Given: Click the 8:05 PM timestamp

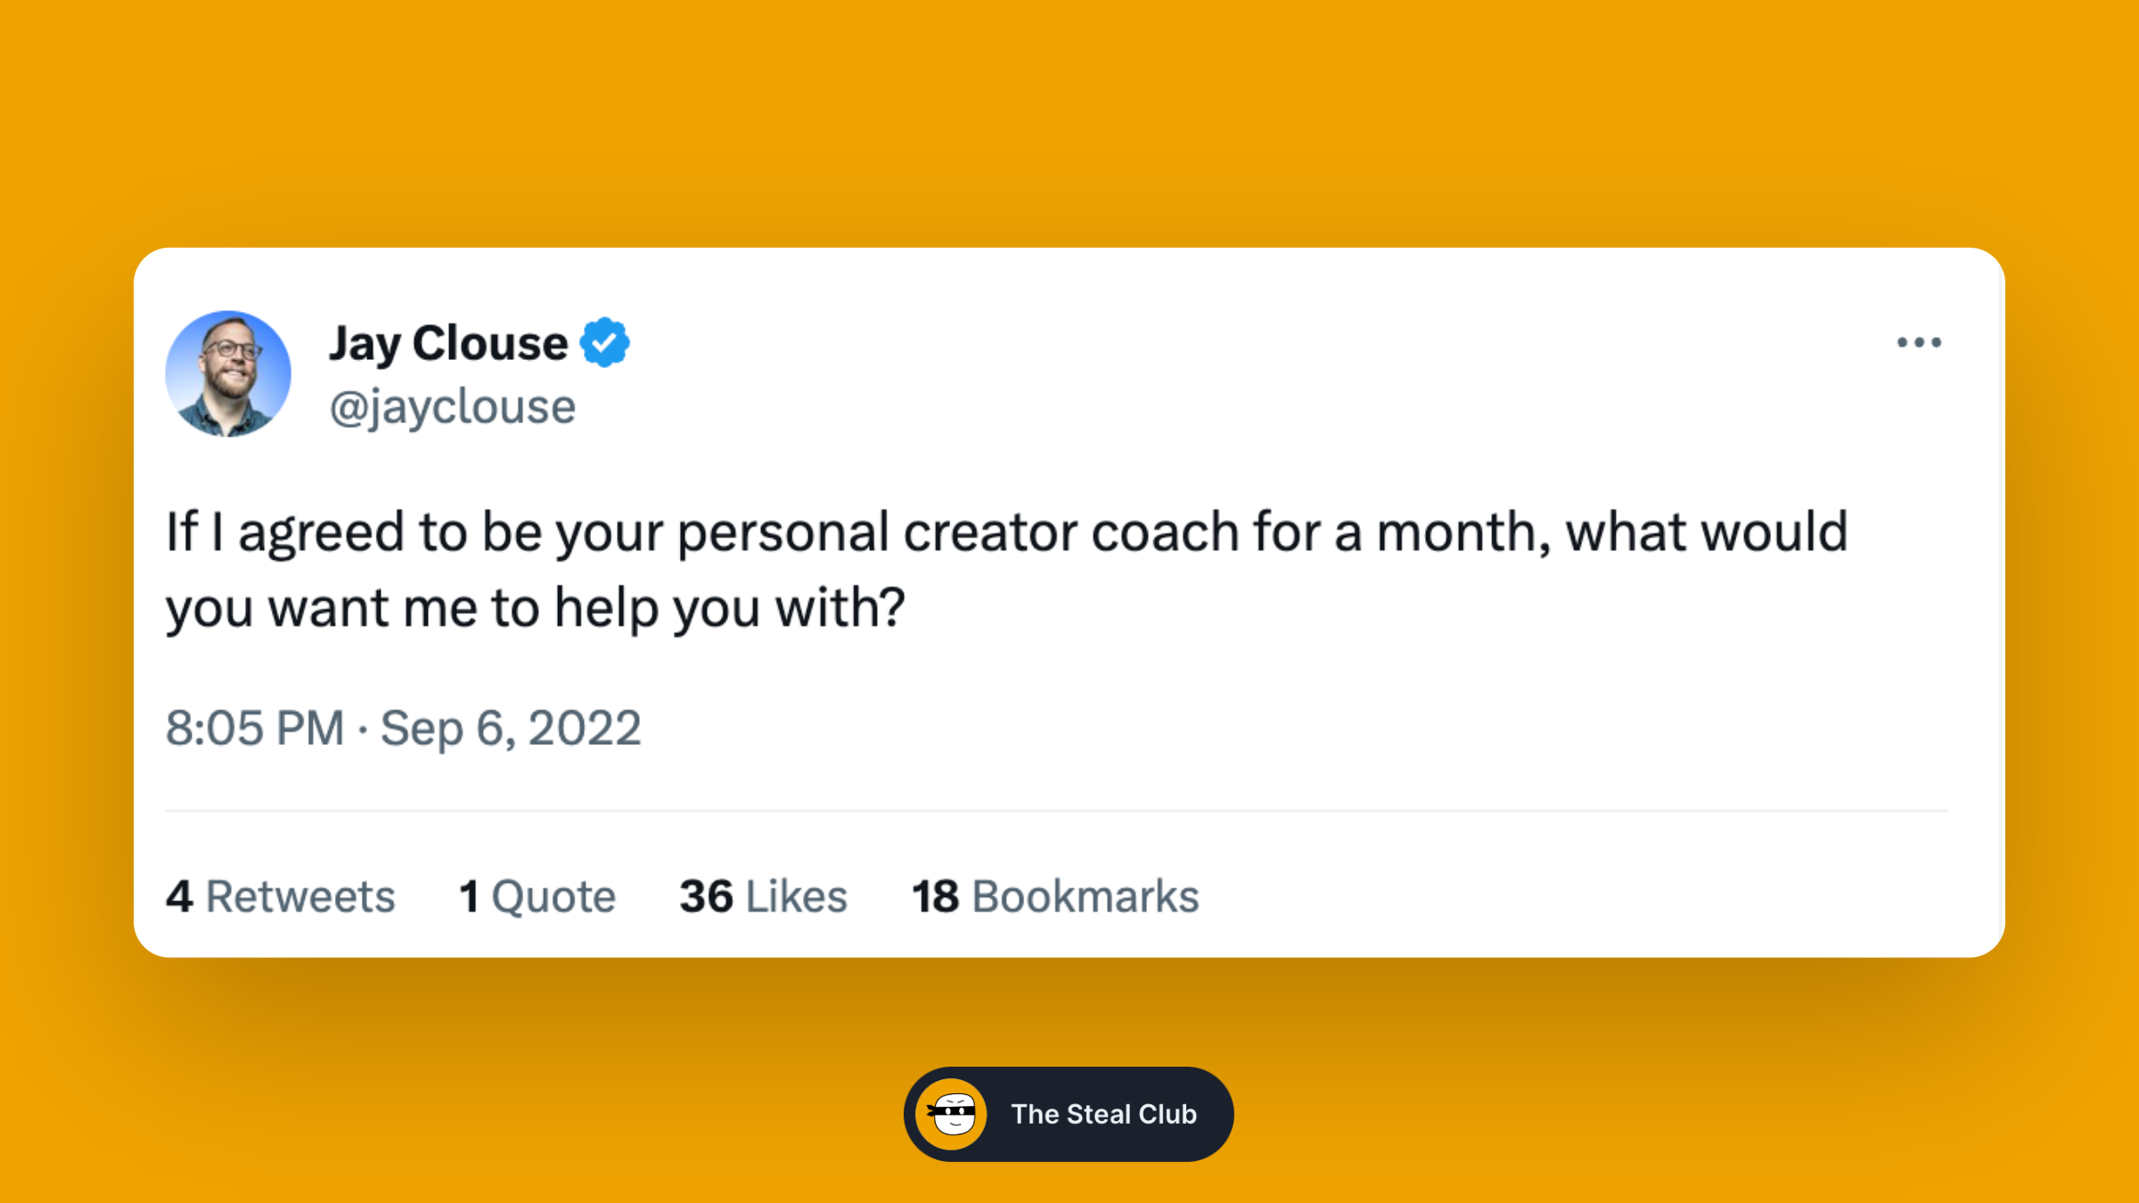Looking at the screenshot, I should (255, 727).
